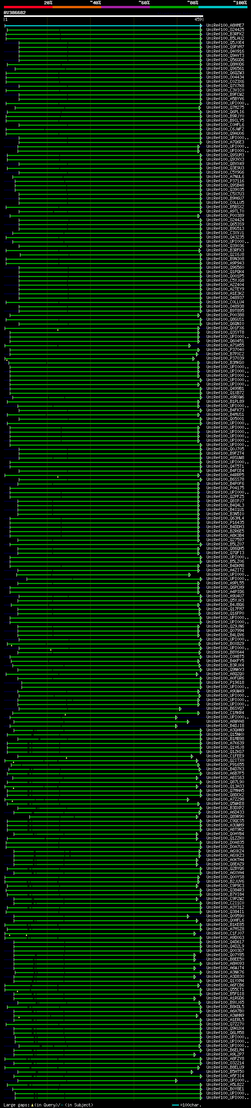Screen dimensions: 251x1108
Task: Open hit UniRef100_A8HME7
Action: tap(225, 26)
